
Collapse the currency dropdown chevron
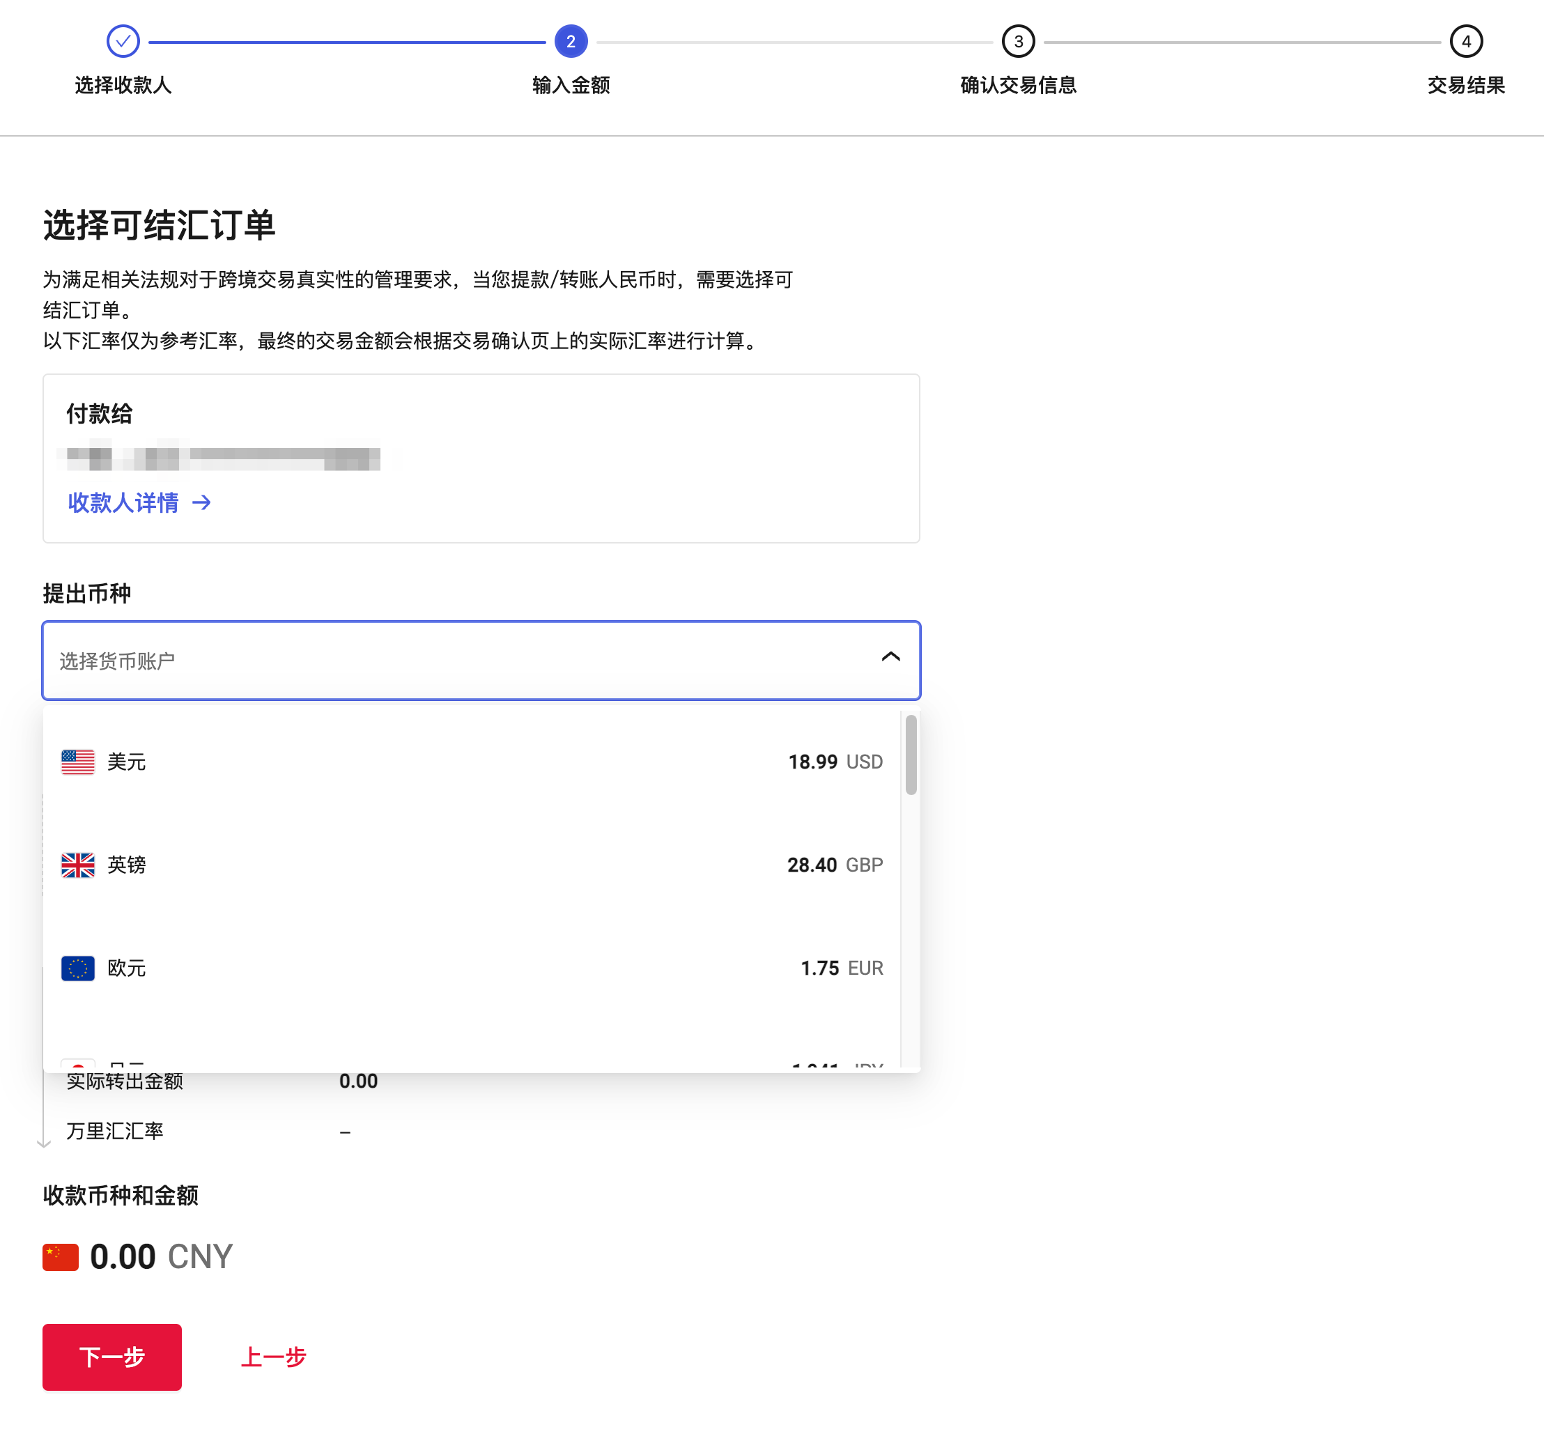coord(890,657)
